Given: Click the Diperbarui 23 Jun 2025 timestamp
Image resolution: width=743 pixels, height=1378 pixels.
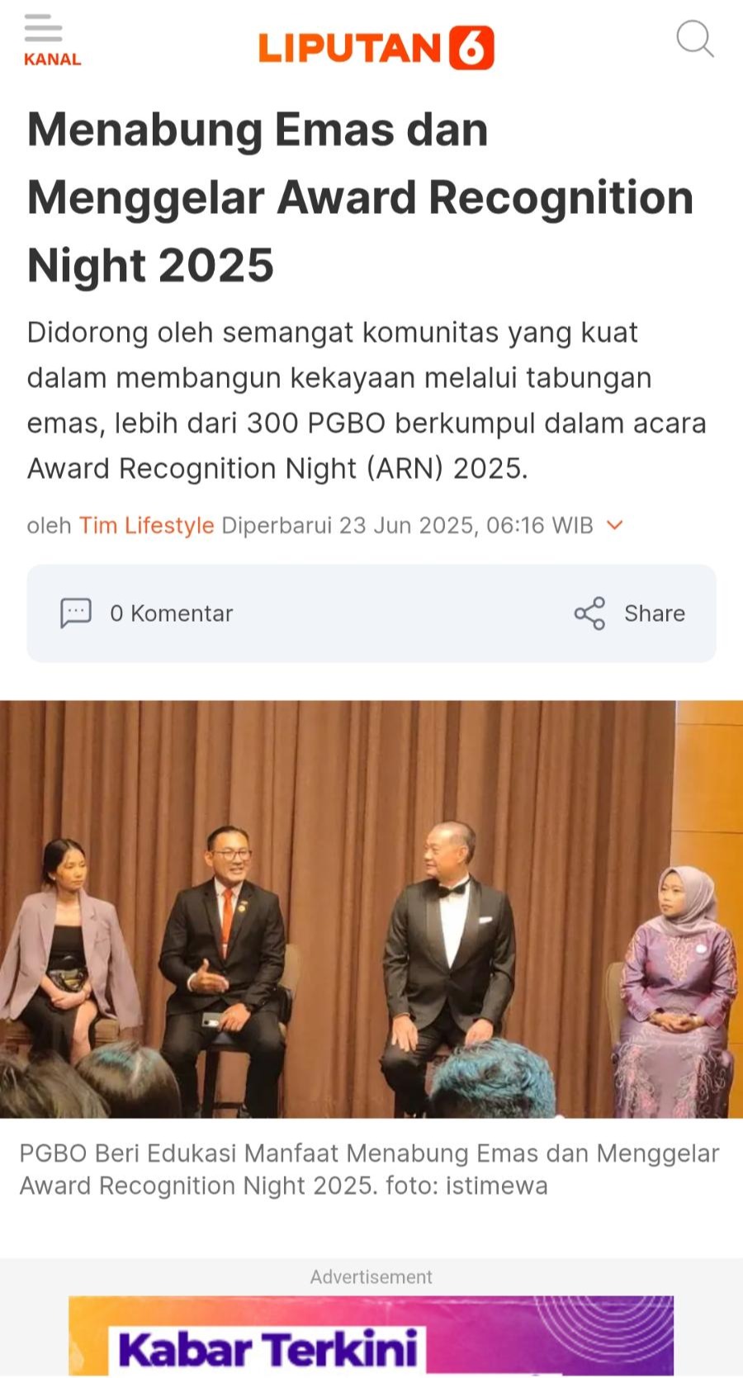Looking at the screenshot, I should tap(407, 525).
